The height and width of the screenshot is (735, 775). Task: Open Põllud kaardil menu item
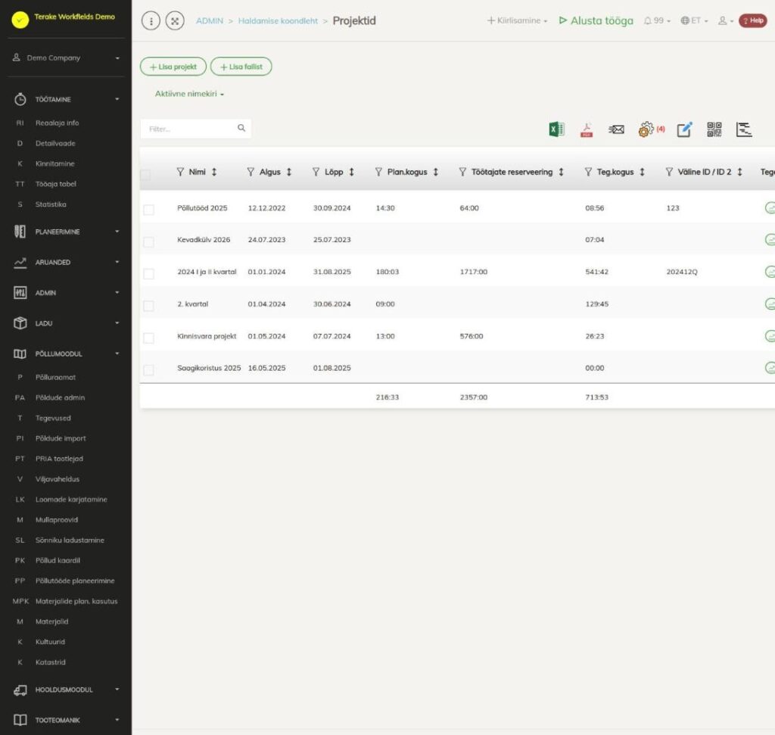tap(58, 560)
